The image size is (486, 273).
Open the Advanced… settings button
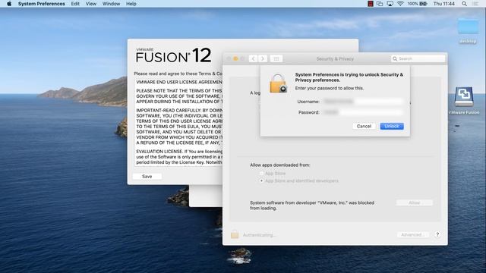click(412, 234)
